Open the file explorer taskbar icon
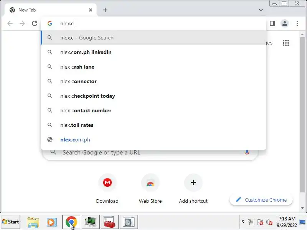The image size is (307, 230). point(33,222)
